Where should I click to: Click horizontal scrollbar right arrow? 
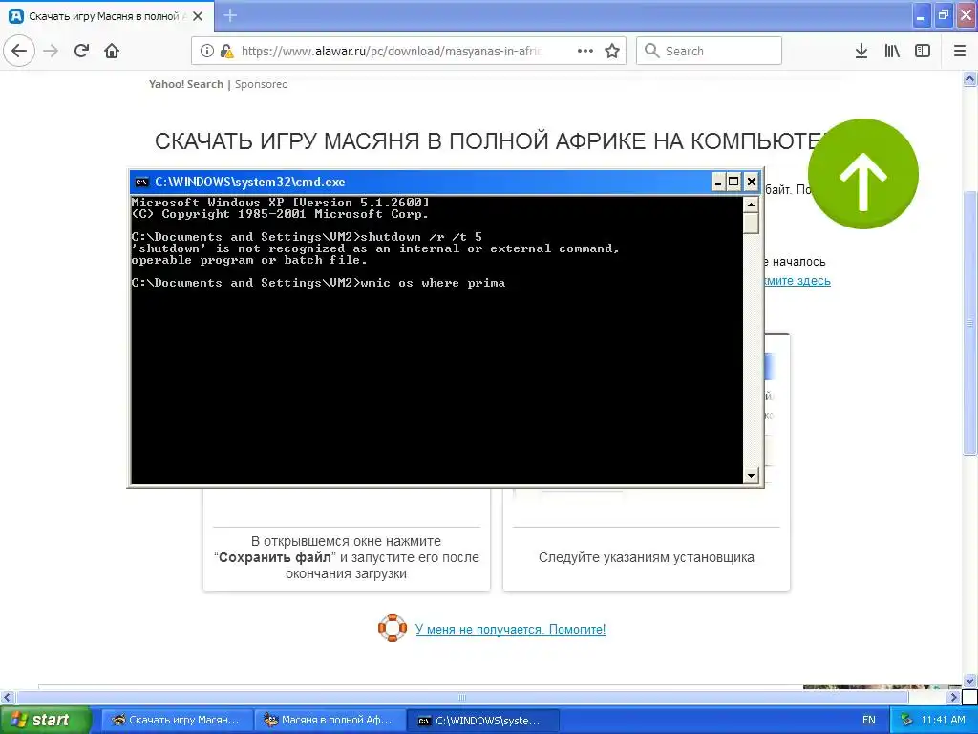(x=954, y=697)
